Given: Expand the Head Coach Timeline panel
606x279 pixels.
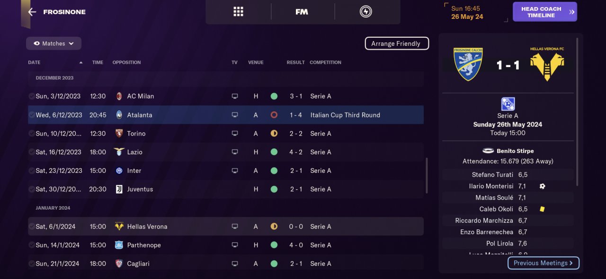Looking at the screenshot, I should click(544, 12).
